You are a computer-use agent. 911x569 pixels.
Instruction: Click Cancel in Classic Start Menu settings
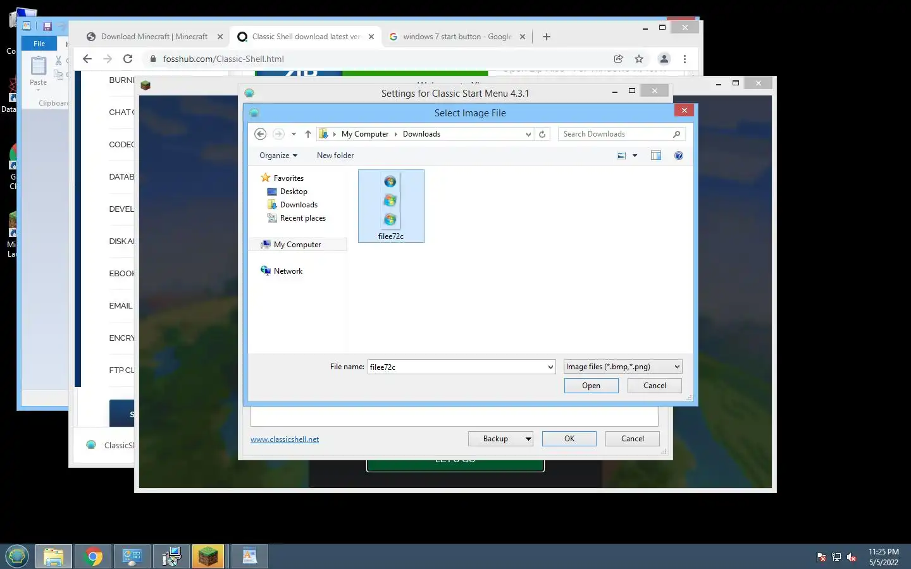click(x=633, y=439)
